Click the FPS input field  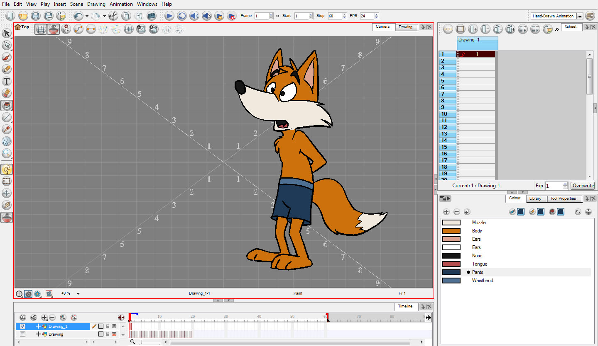coord(366,16)
